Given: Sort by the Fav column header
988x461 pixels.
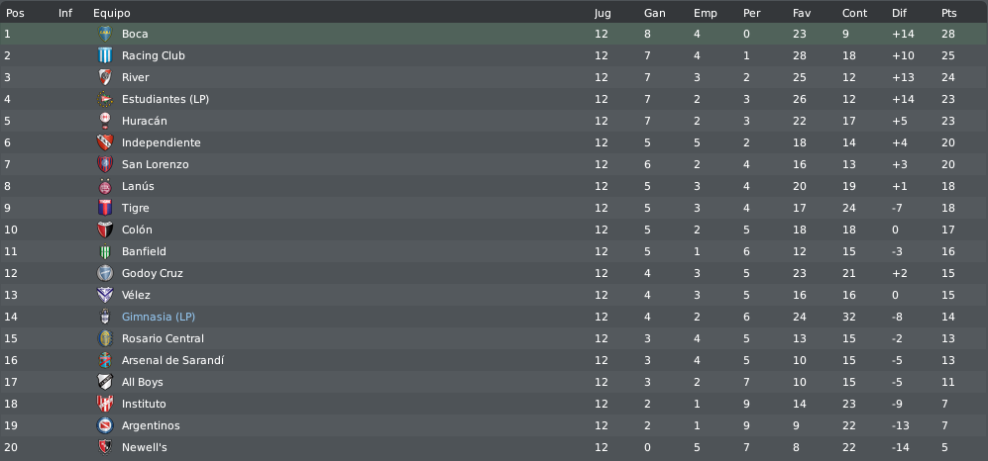Looking at the screenshot, I should click(802, 13).
